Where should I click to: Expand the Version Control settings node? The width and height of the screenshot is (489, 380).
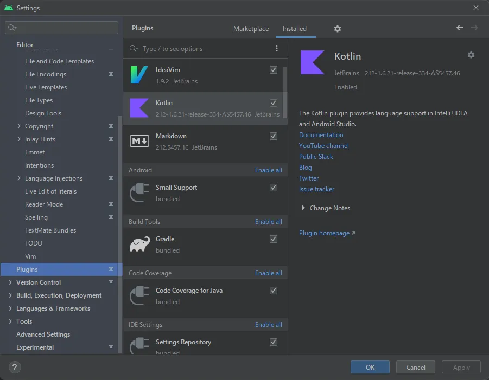(x=10, y=282)
